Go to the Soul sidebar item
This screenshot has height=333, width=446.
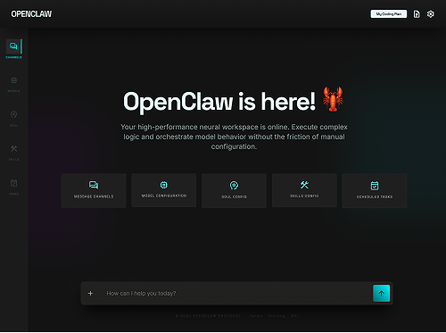click(x=13, y=119)
